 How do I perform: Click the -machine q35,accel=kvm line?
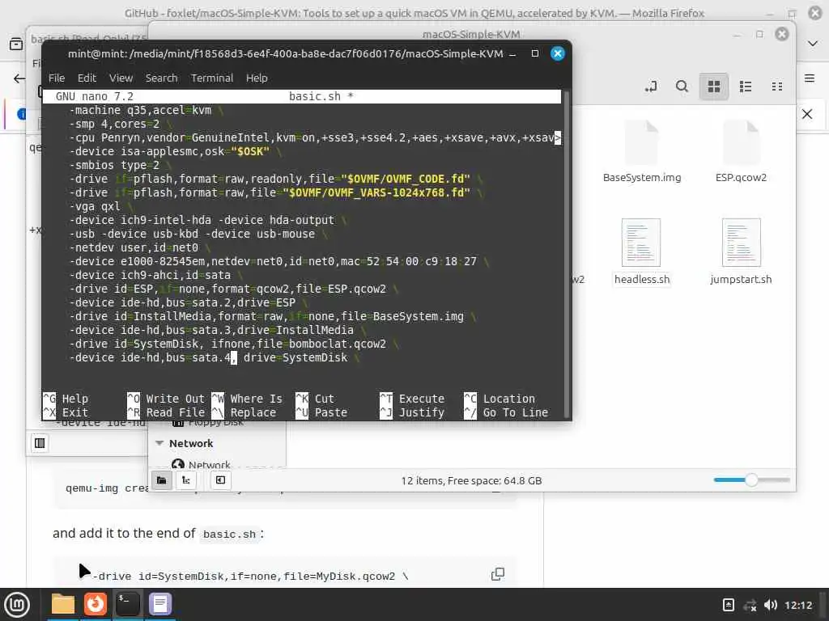[x=146, y=110]
